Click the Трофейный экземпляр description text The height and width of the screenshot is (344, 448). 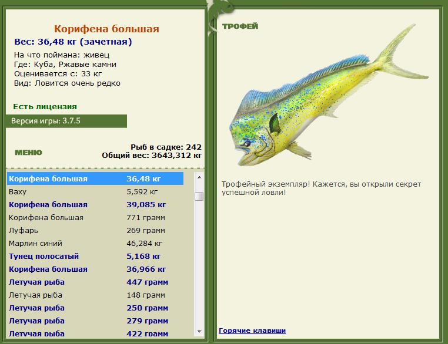(x=321, y=188)
